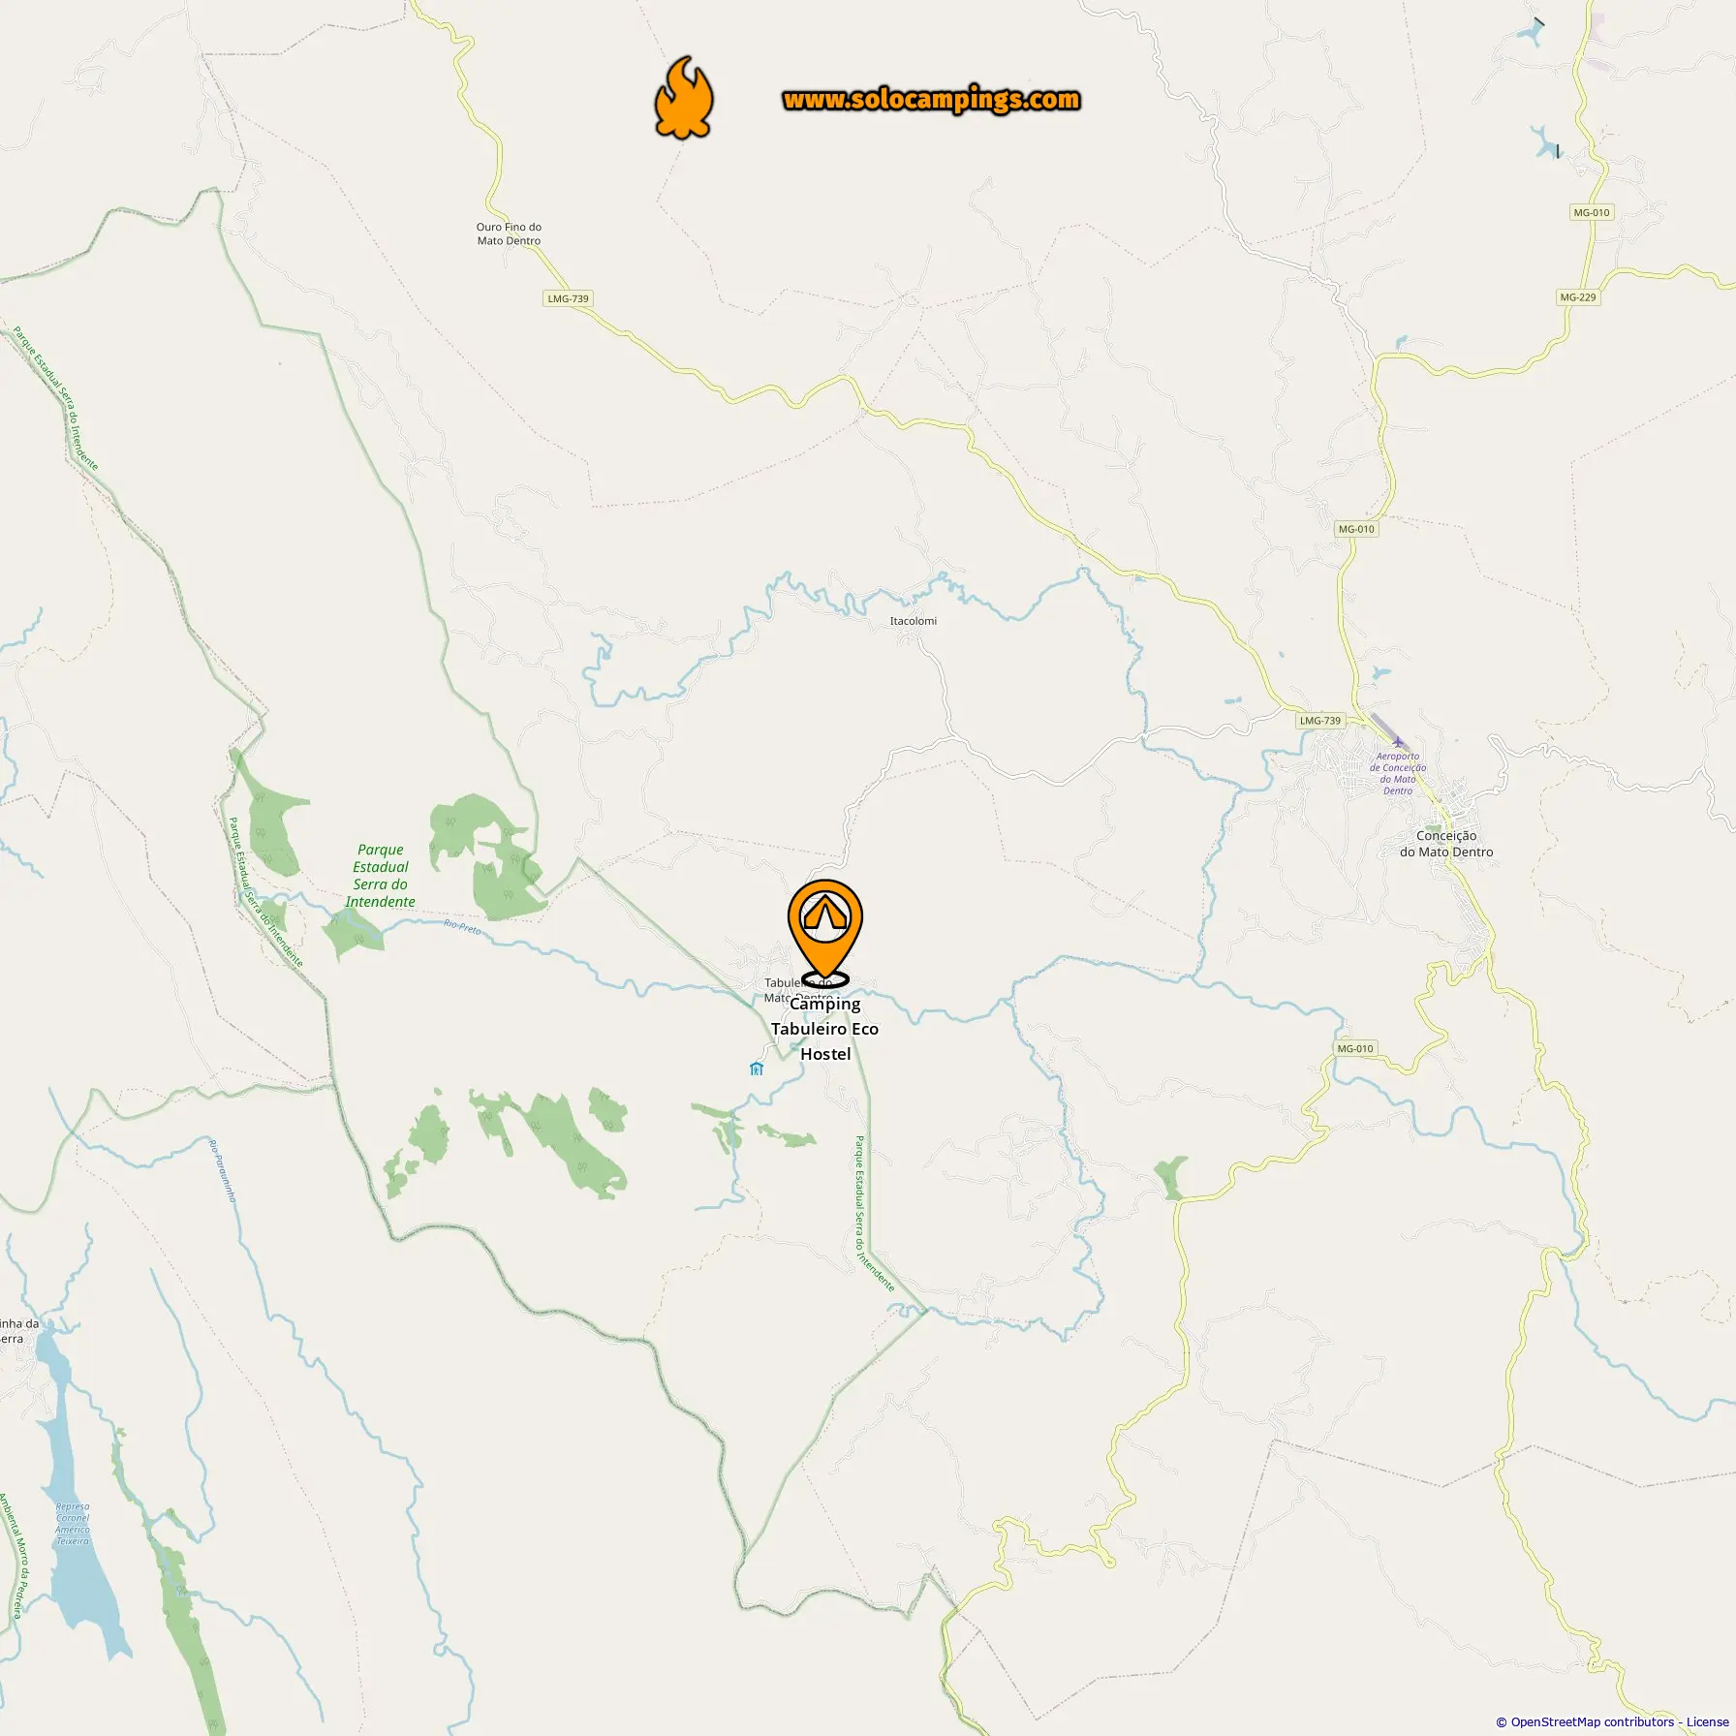The height and width of the screenshot is (1736, 1736).
Task: Click the MG-229 road shield
Action: point(1578,297)
